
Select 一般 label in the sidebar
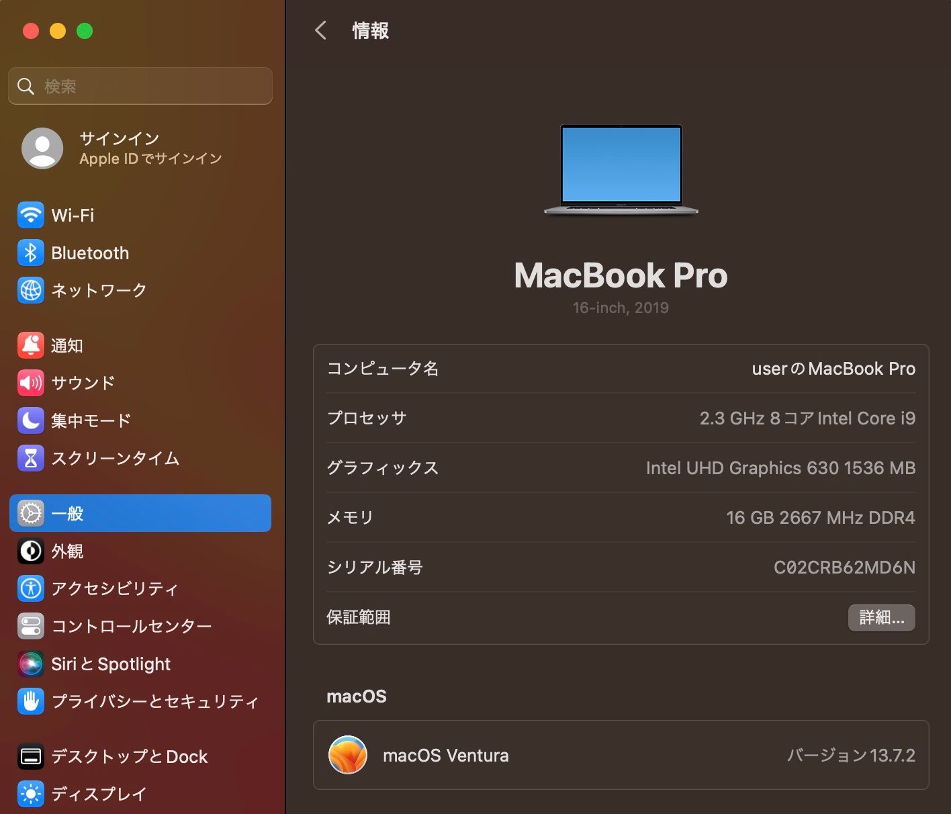[67, 513]
